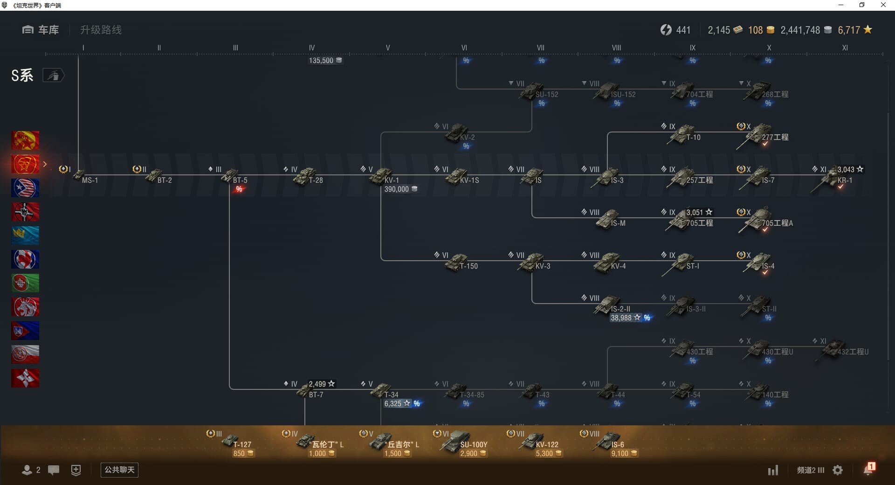The height and width of the screenshot is (485, 895).
Task: Open the 频道2 channel selector
Action: point(810,470)
